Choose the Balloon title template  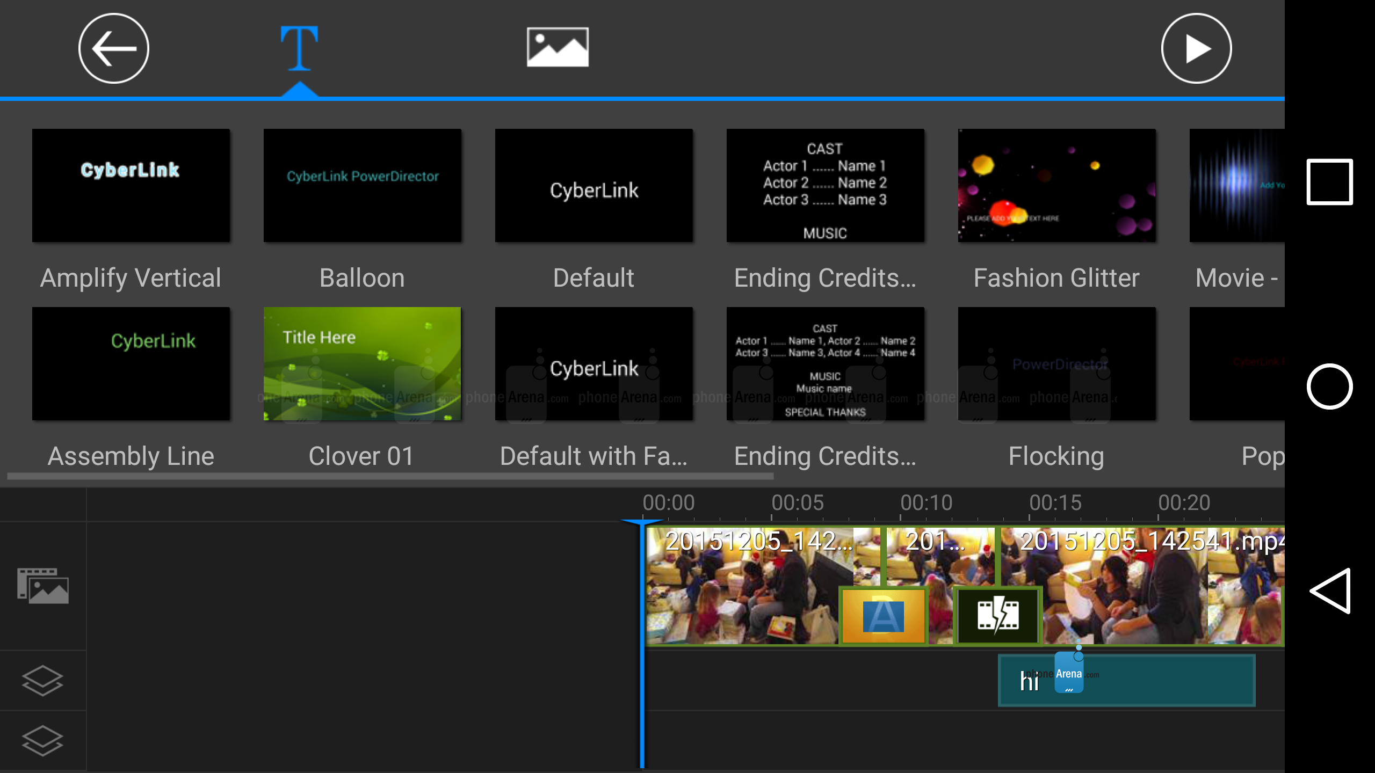point(363,185)
